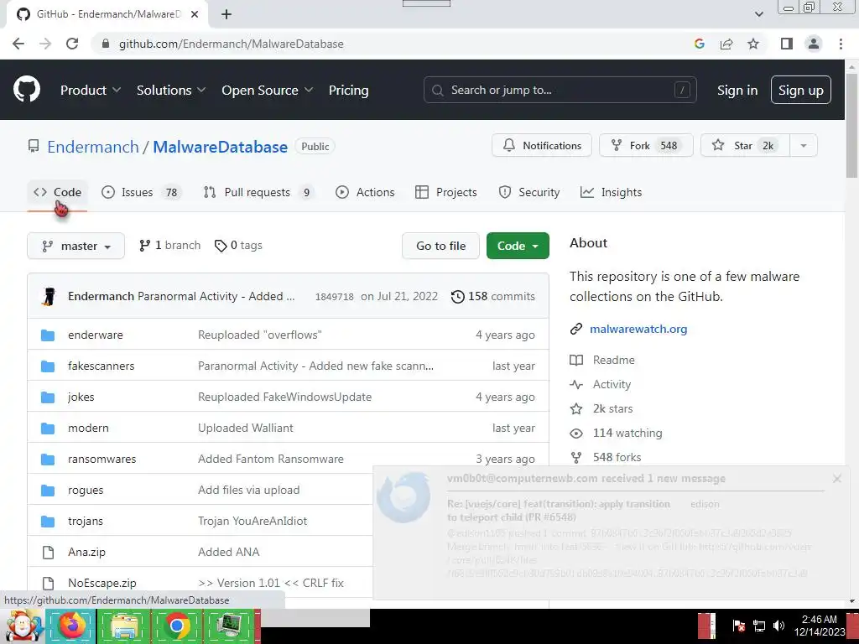Click Chrome icon on the taskbar
The width and height of the screenshot is (859, 644).
(176, 626)
